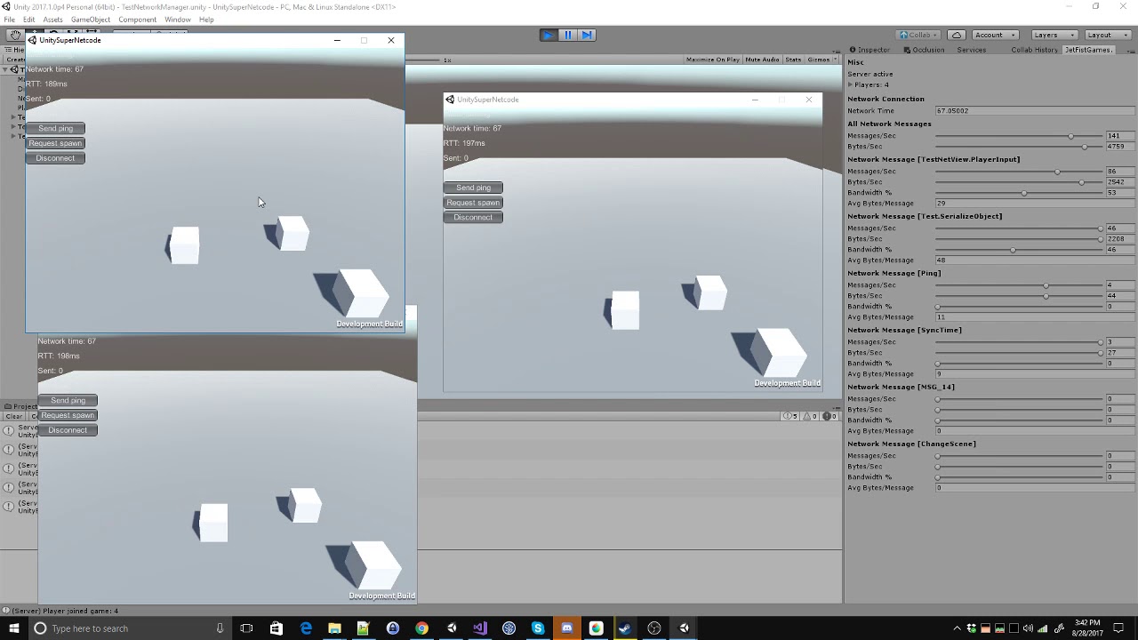Viewport: 1138px width, 640px height.
Task: Switch to the Services tab
Action: pos(971,50)
